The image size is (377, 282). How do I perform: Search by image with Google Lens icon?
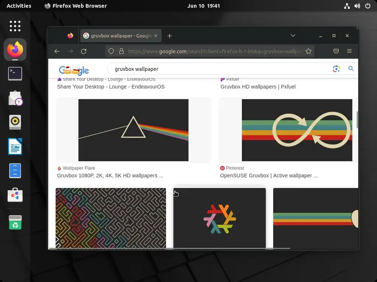coord(337,69)
